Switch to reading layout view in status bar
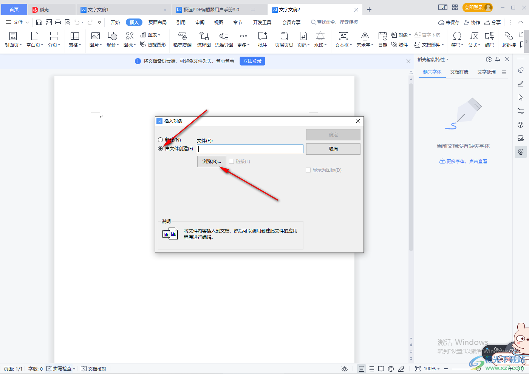This screenshot has width=529, height=374. 381,369
